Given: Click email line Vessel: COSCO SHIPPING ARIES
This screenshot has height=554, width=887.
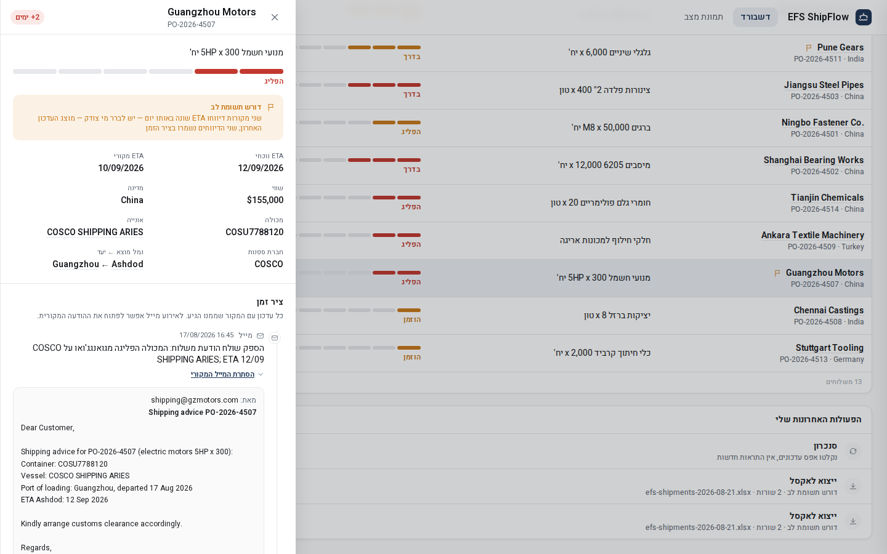Looking at the screenshot, I should point(75,476).
